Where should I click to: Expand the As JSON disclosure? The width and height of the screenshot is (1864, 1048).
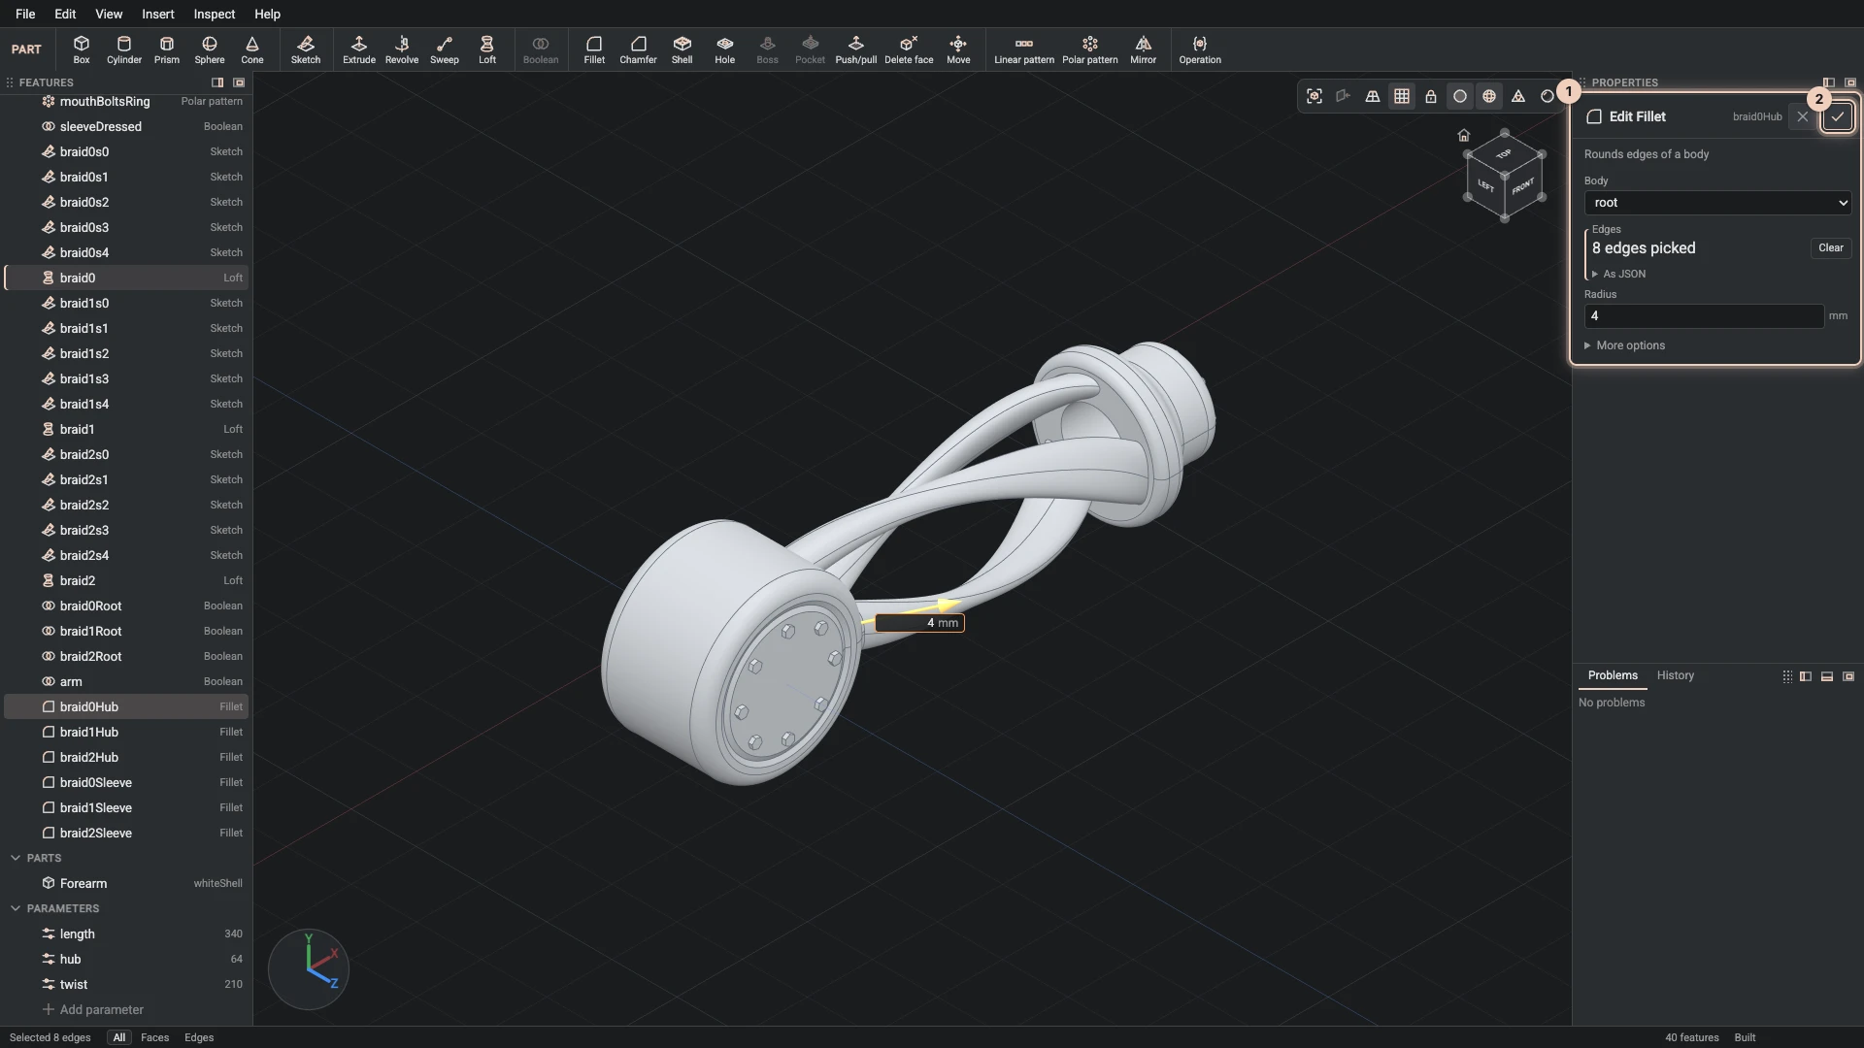point(1618,274)
